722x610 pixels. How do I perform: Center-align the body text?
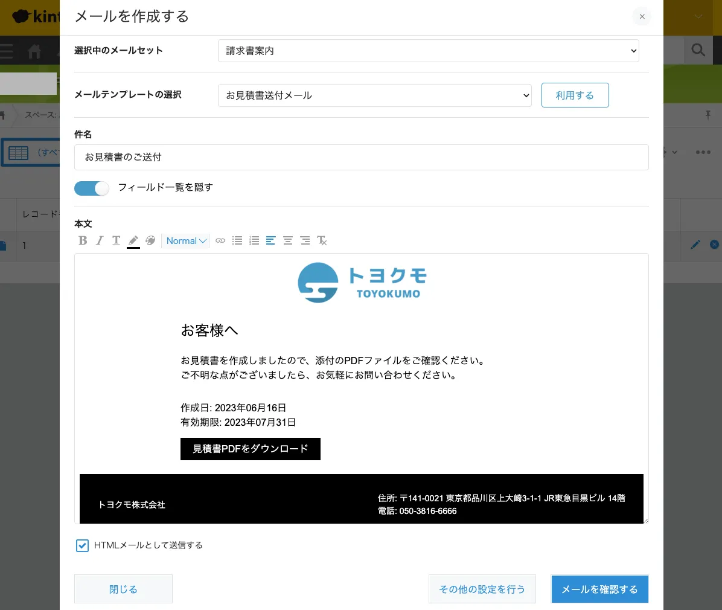(x=288, y=240)
